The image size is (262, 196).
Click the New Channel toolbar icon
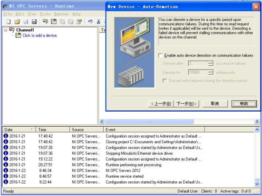point(45,21)
